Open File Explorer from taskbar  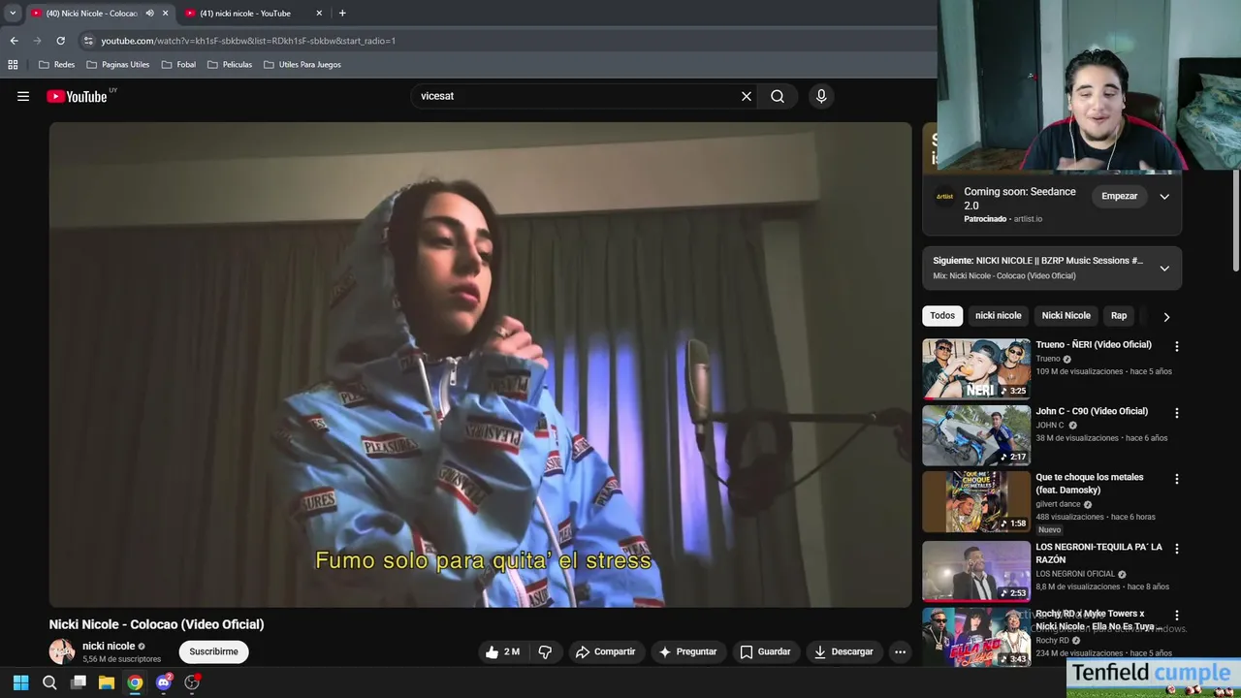pyautogui.click(x=107, y=682)
